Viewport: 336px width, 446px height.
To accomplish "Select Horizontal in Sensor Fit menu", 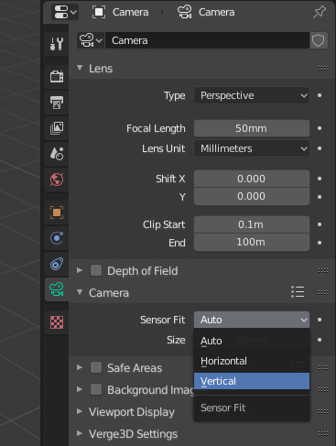I will coord(252,361).
